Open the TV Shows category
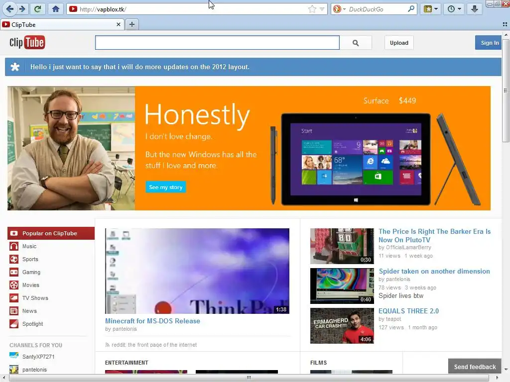Viewport: 510px width, 382px height. 35,298
